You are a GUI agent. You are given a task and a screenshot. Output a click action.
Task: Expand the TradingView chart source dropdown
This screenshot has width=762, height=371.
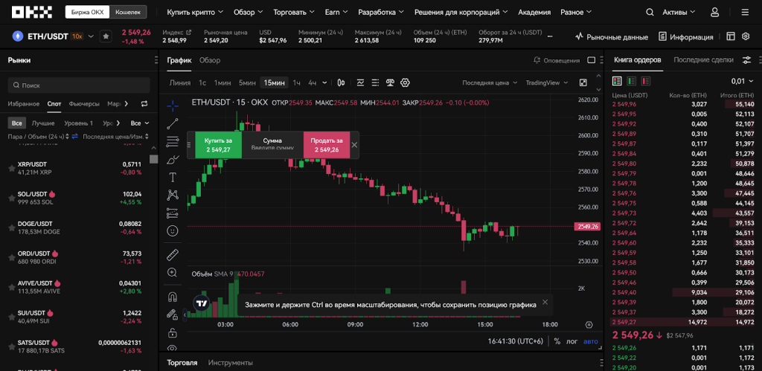coord(546,83)
